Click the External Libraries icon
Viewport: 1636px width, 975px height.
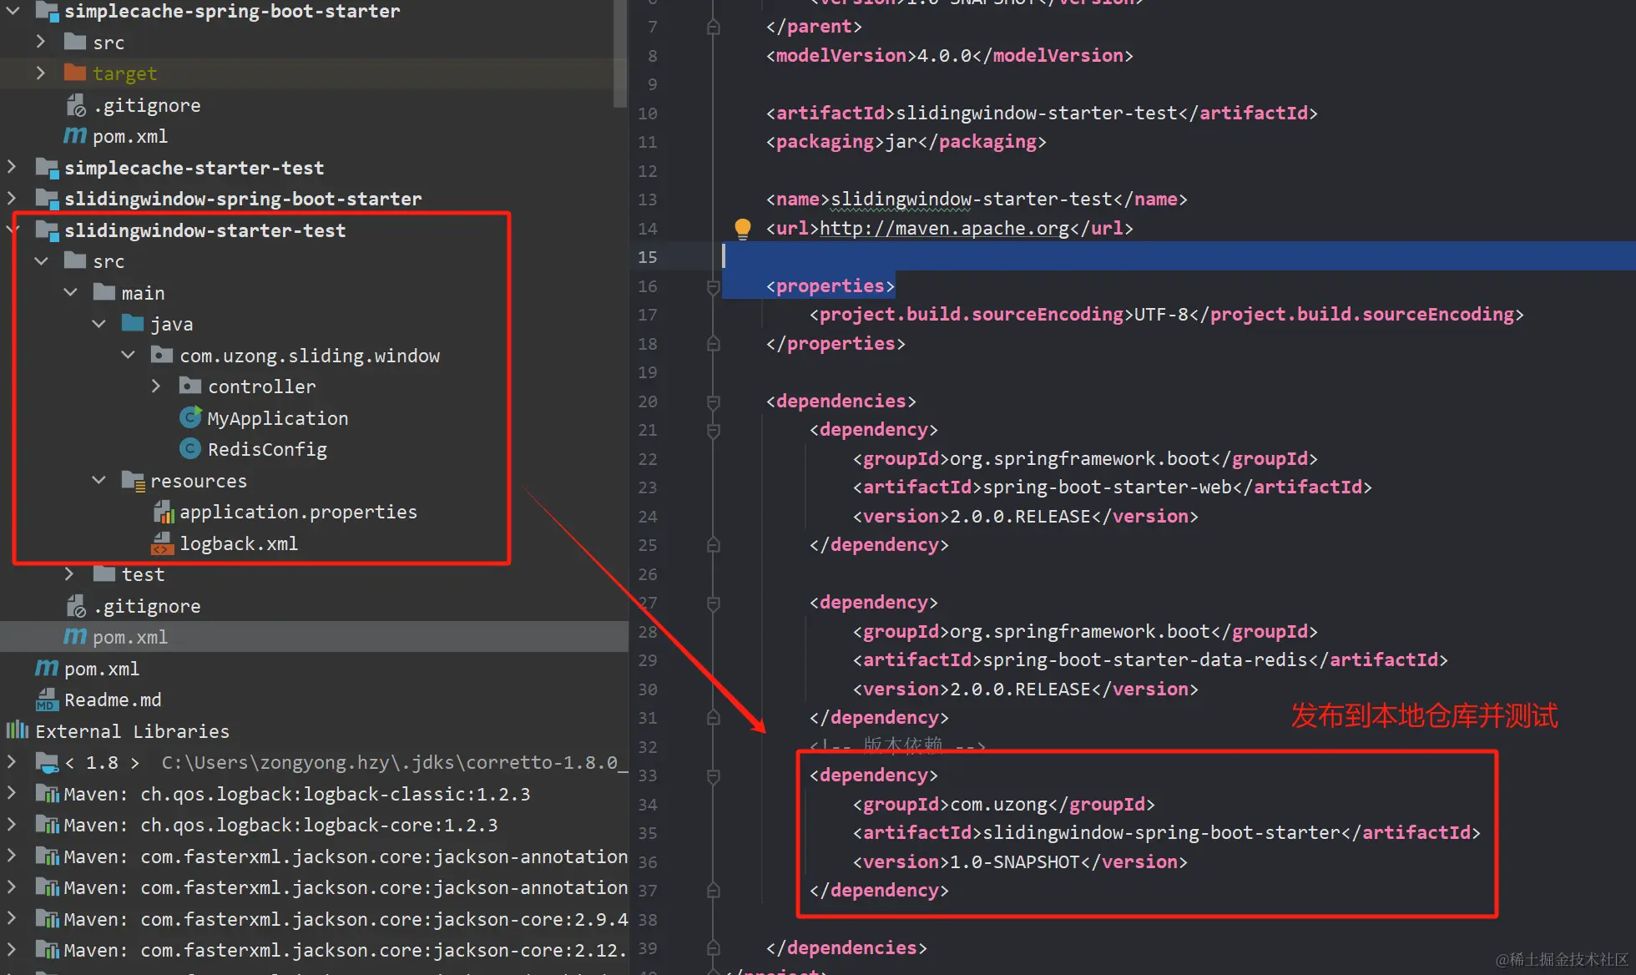point(17,731)
